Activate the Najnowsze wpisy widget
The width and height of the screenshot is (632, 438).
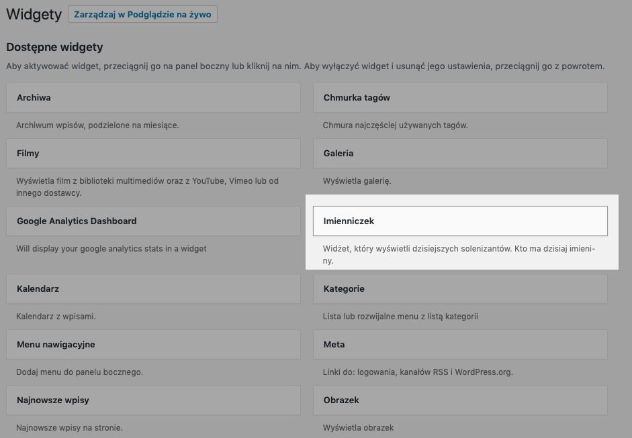click(153, 400)
